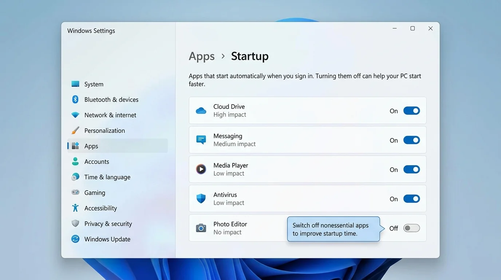The image size is (501, 280).
Task: Open System settings label in sidebar
Action: pyautogui.click(x=94, y=84)
